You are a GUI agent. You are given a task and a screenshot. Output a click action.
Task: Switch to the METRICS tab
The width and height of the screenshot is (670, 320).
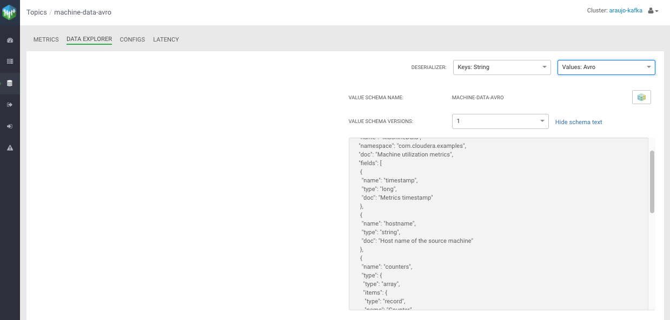46,39
